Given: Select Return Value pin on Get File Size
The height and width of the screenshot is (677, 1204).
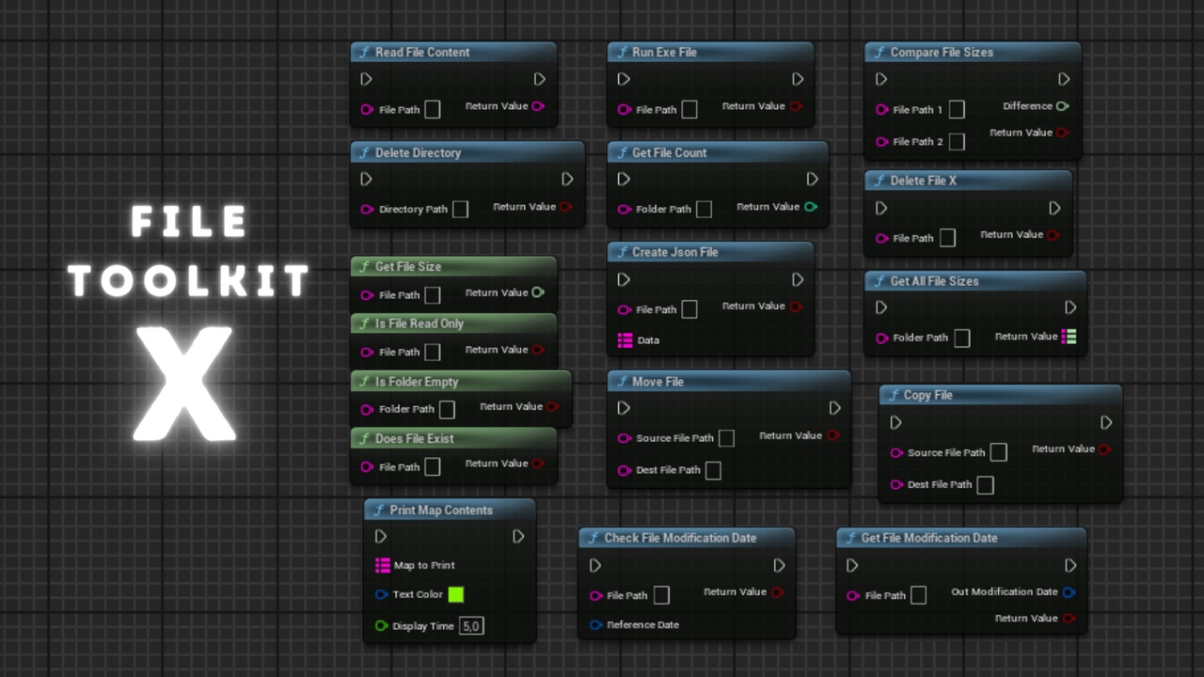Looking at the screenshot, I should (x=538, y=292).
